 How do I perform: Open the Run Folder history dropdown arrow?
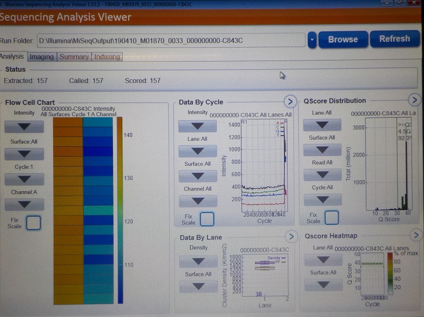pyautogui.click(x=312, y=40)
